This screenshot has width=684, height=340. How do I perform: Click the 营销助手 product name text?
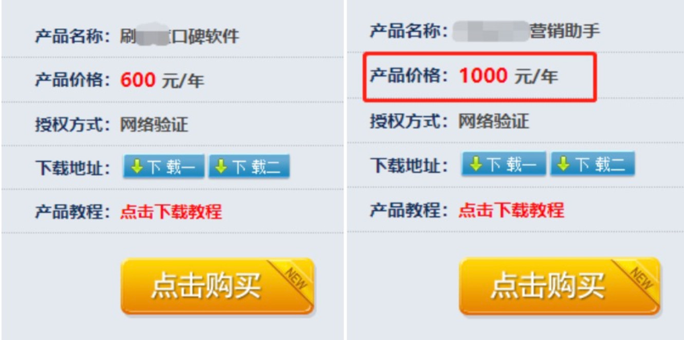pyautogui.click(x=526, y=31)
